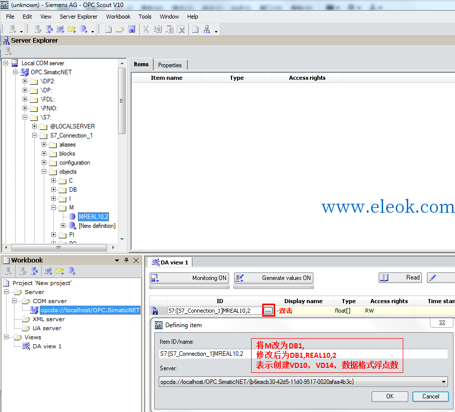Open the Server dropdown in Defining item

click(443, 382)
